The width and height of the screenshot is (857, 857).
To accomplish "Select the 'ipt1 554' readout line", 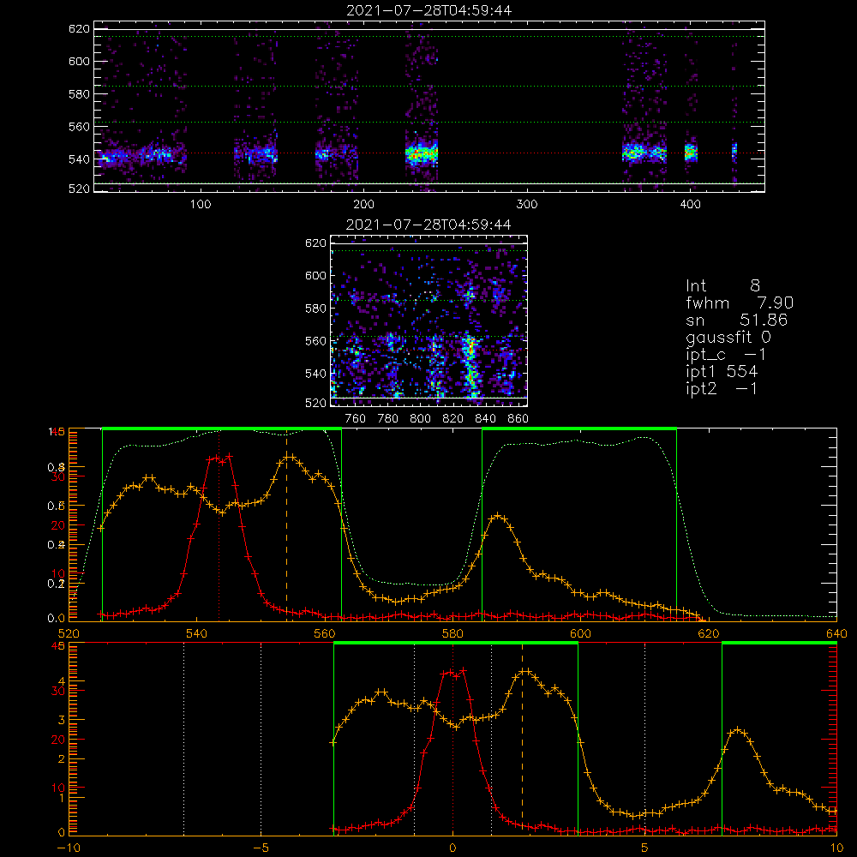I will (x=722, y=372).
